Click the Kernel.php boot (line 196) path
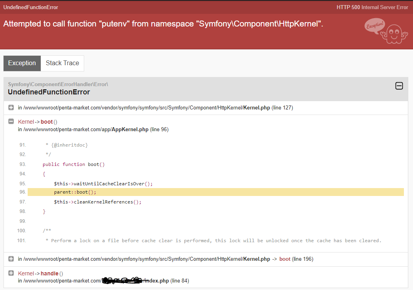Screen dimensions: 413x290 tap(166, 259)
